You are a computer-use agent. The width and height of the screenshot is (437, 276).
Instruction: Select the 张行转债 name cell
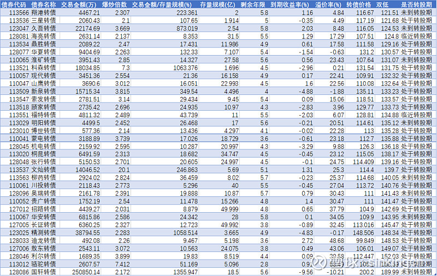tap(43, 161)
